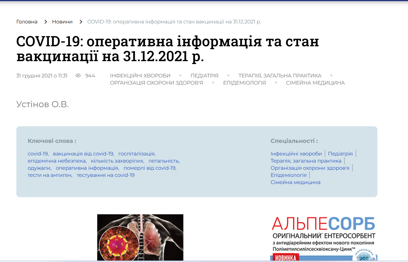The height and width of the screenshot is (262, 408).
Task: Open ПЕДІАТРІЯ category tag
Action: coord(204,76)
